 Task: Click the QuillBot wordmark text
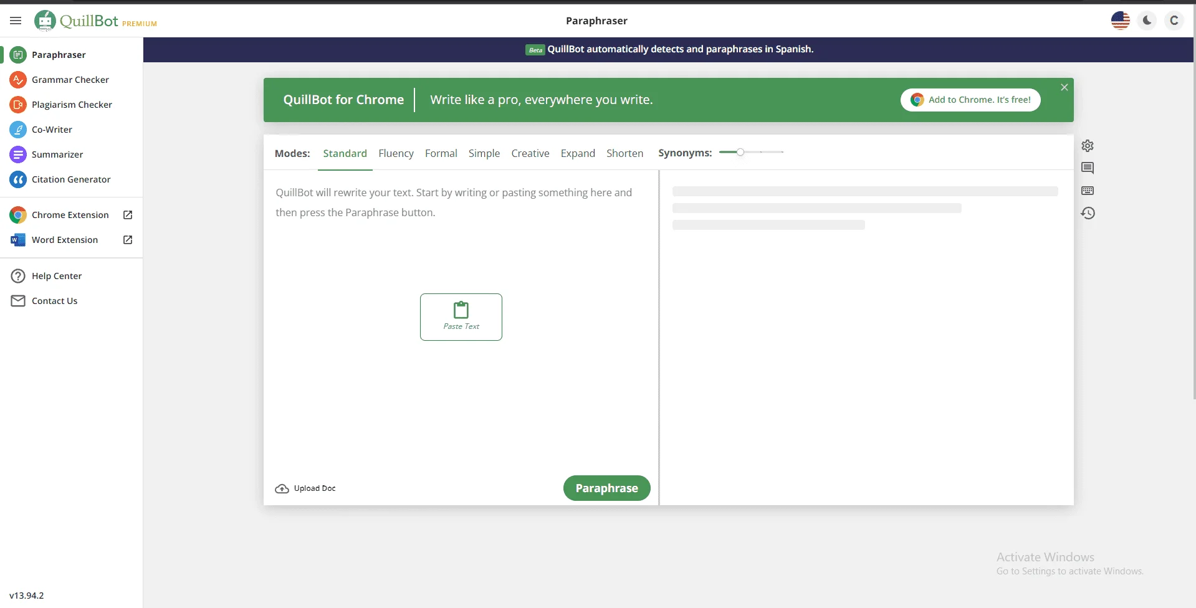[89, 21]
